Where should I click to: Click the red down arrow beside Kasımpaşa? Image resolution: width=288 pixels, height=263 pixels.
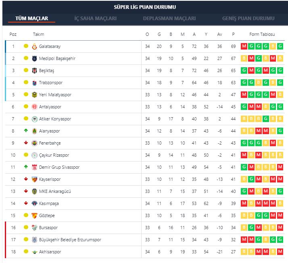point(26,203)
